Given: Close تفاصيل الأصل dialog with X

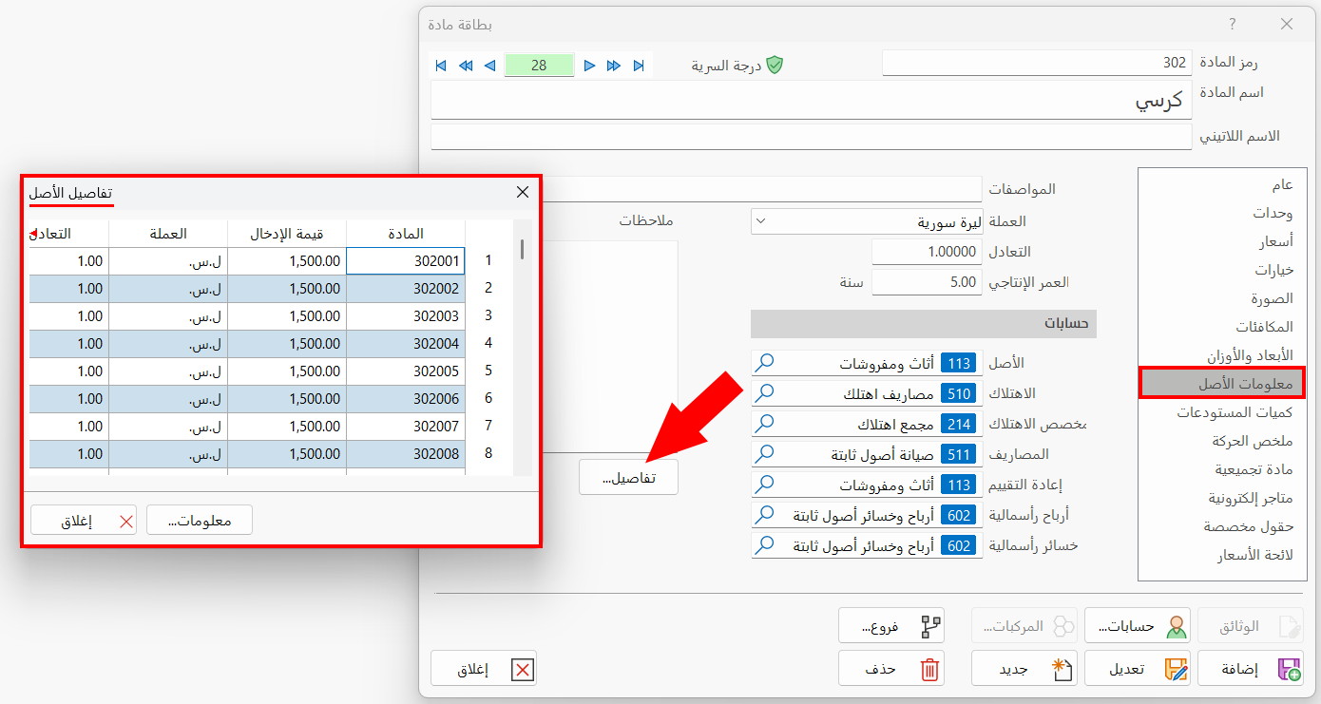Looking at the screenshot, I should pos(522,192).
